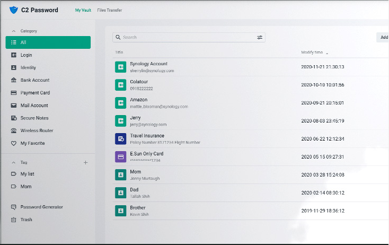Open the Brother entry title
The width and height of the screenshot is (389, 245).
click(138, 208)
